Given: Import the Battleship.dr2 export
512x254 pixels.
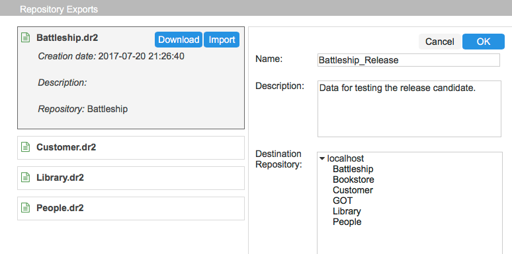Looking at the screenshot, I should click(x=222, y=40).
